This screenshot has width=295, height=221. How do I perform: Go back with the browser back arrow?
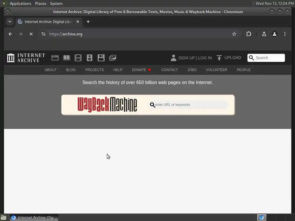click(10, 34)
